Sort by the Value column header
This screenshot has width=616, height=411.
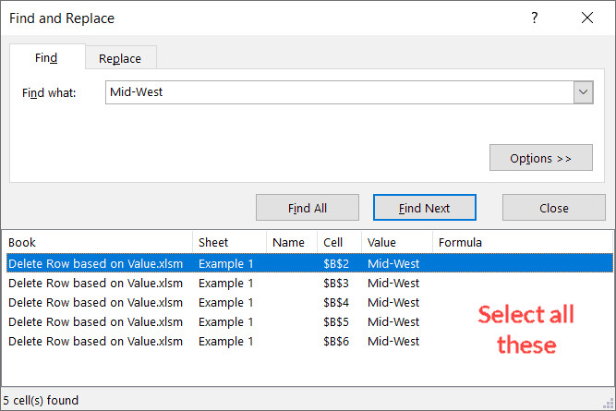click(x=396, y=242)
